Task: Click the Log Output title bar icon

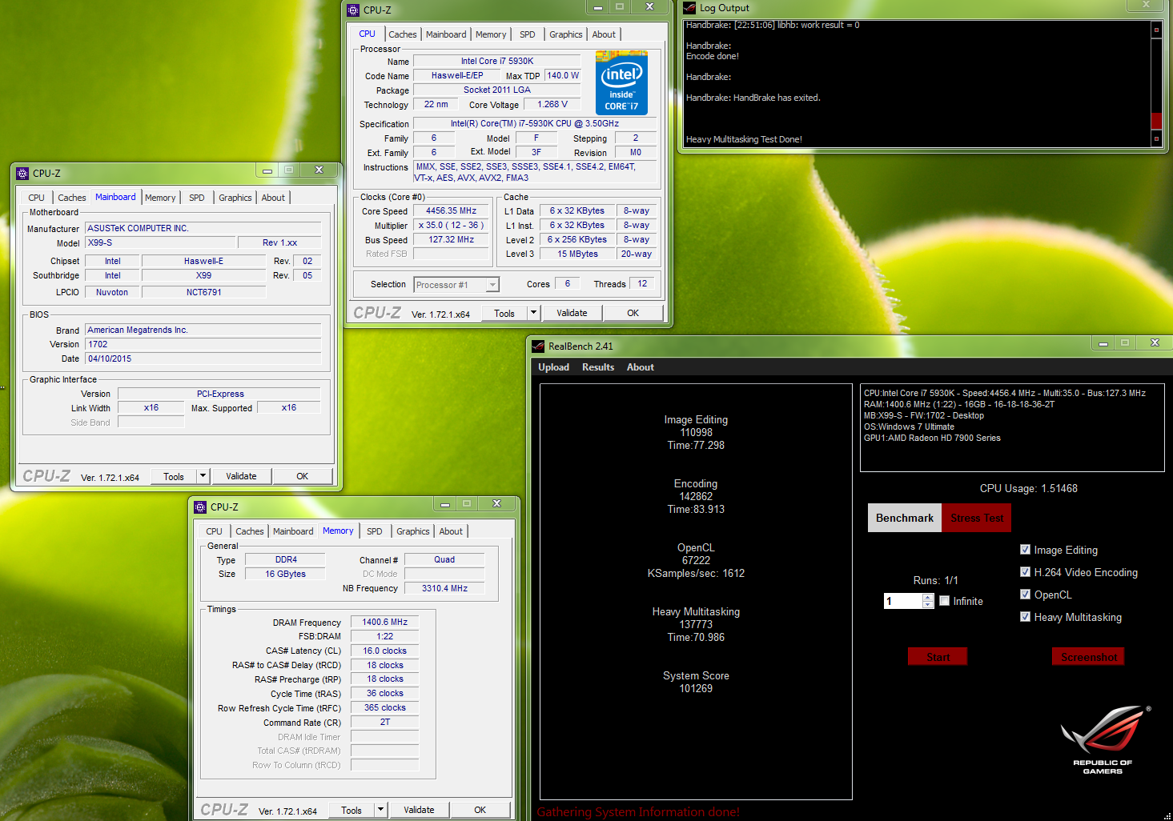Action: point(689,8)
